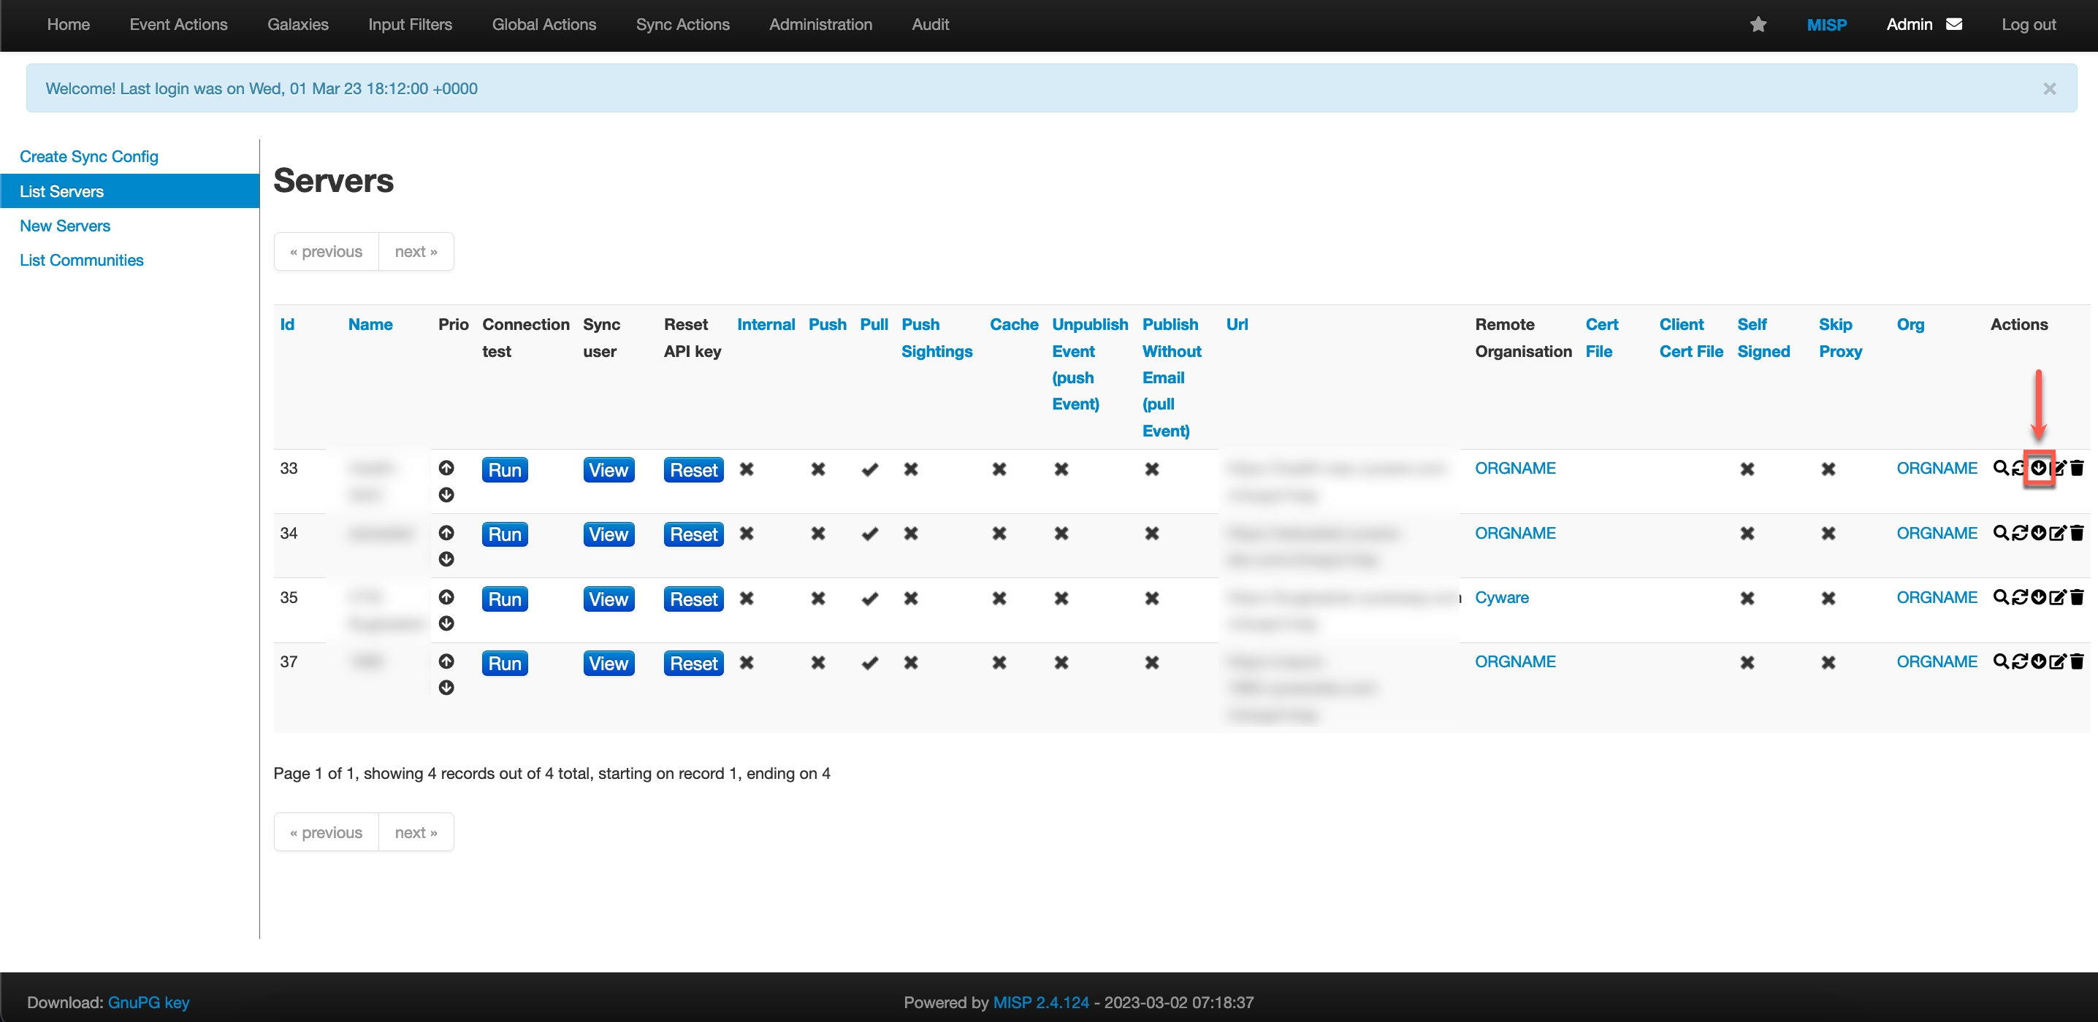
Task: Reset API key for server 35
Action: coord(693,599)
